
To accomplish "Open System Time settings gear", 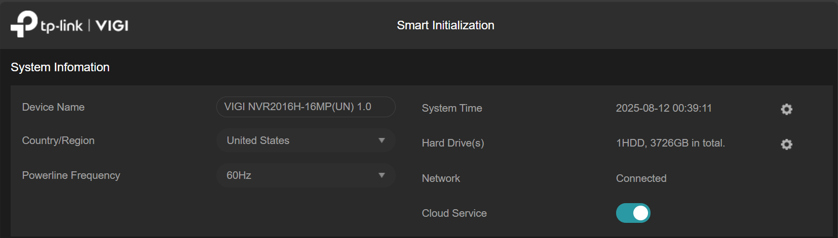I will click(x=786, y=109).
